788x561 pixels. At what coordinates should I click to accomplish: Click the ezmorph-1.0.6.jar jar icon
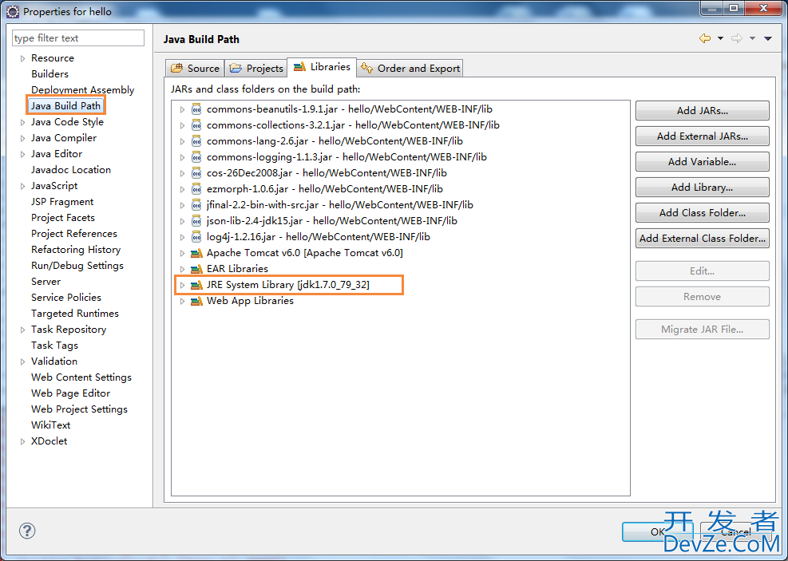pos(196,189)
